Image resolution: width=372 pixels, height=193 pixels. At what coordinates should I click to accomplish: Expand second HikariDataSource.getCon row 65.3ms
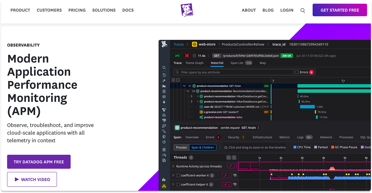(x=192, y=102)
